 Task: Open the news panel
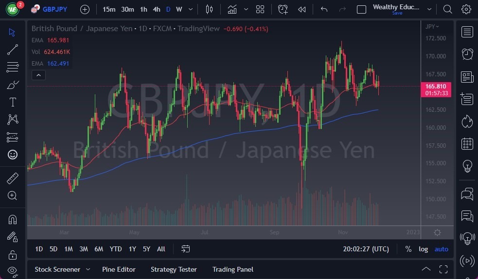coord(467,77)
